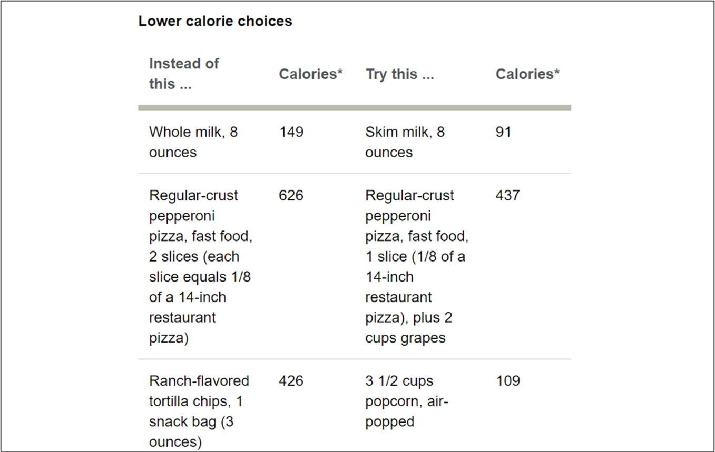The image size is (715, 452).
Task: Click the thin separator line below the pizza row
Action: click(354, 359)
